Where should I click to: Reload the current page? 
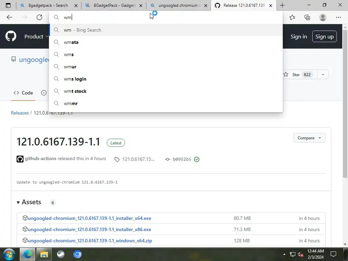tap(39, 17)
